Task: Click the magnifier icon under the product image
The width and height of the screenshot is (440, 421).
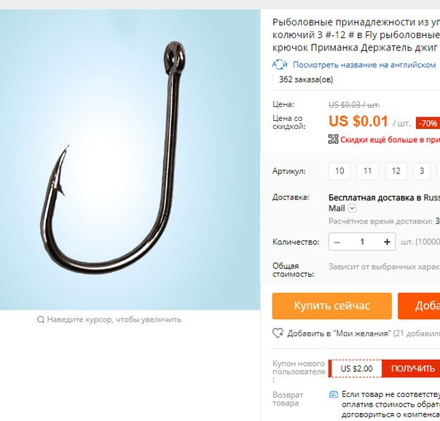Action: point(41,320)
